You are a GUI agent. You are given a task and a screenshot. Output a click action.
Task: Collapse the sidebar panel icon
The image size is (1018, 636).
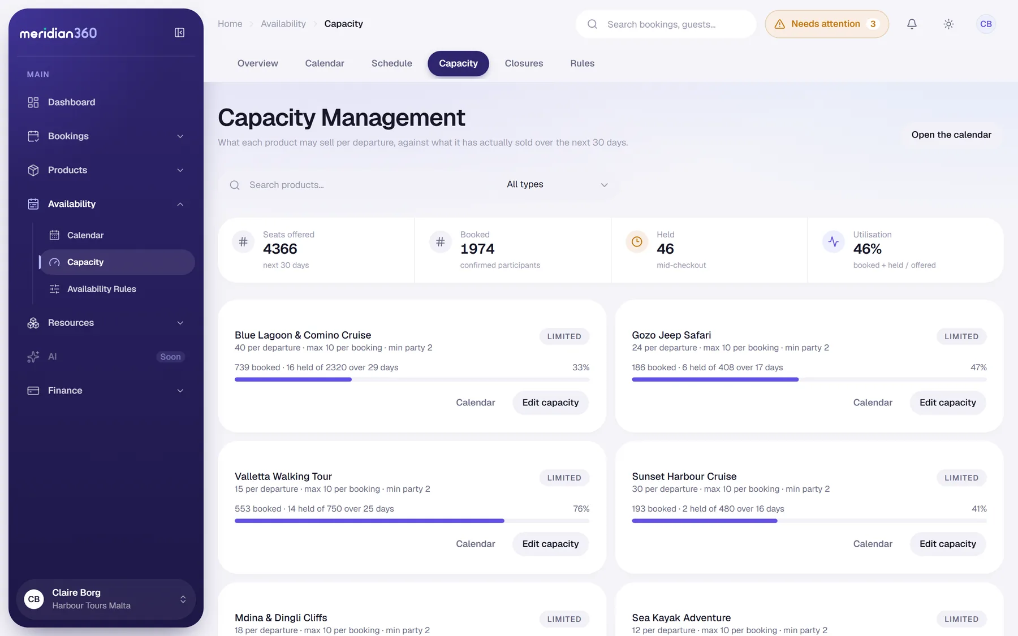179,33
